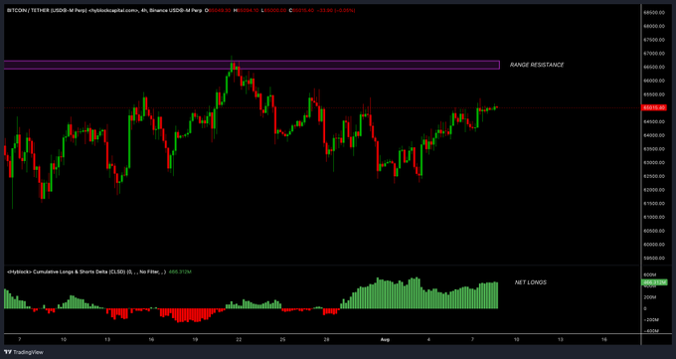Click the 66000.00 price axis label

pos(653,81)
